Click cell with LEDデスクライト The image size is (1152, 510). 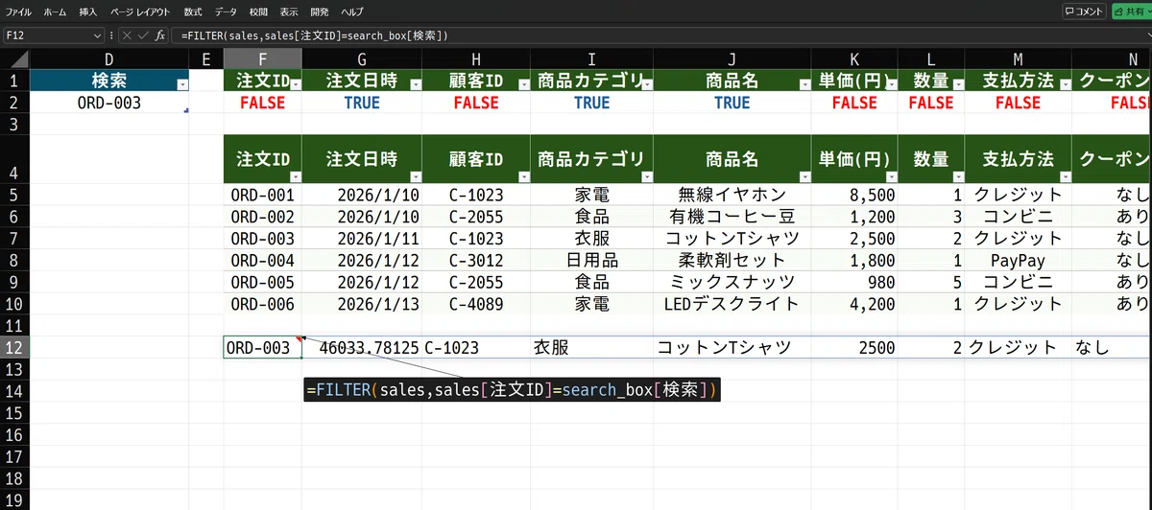pos(732,304)
